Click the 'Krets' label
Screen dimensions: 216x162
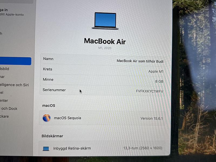pyautogui.click(x=48, y=69)
